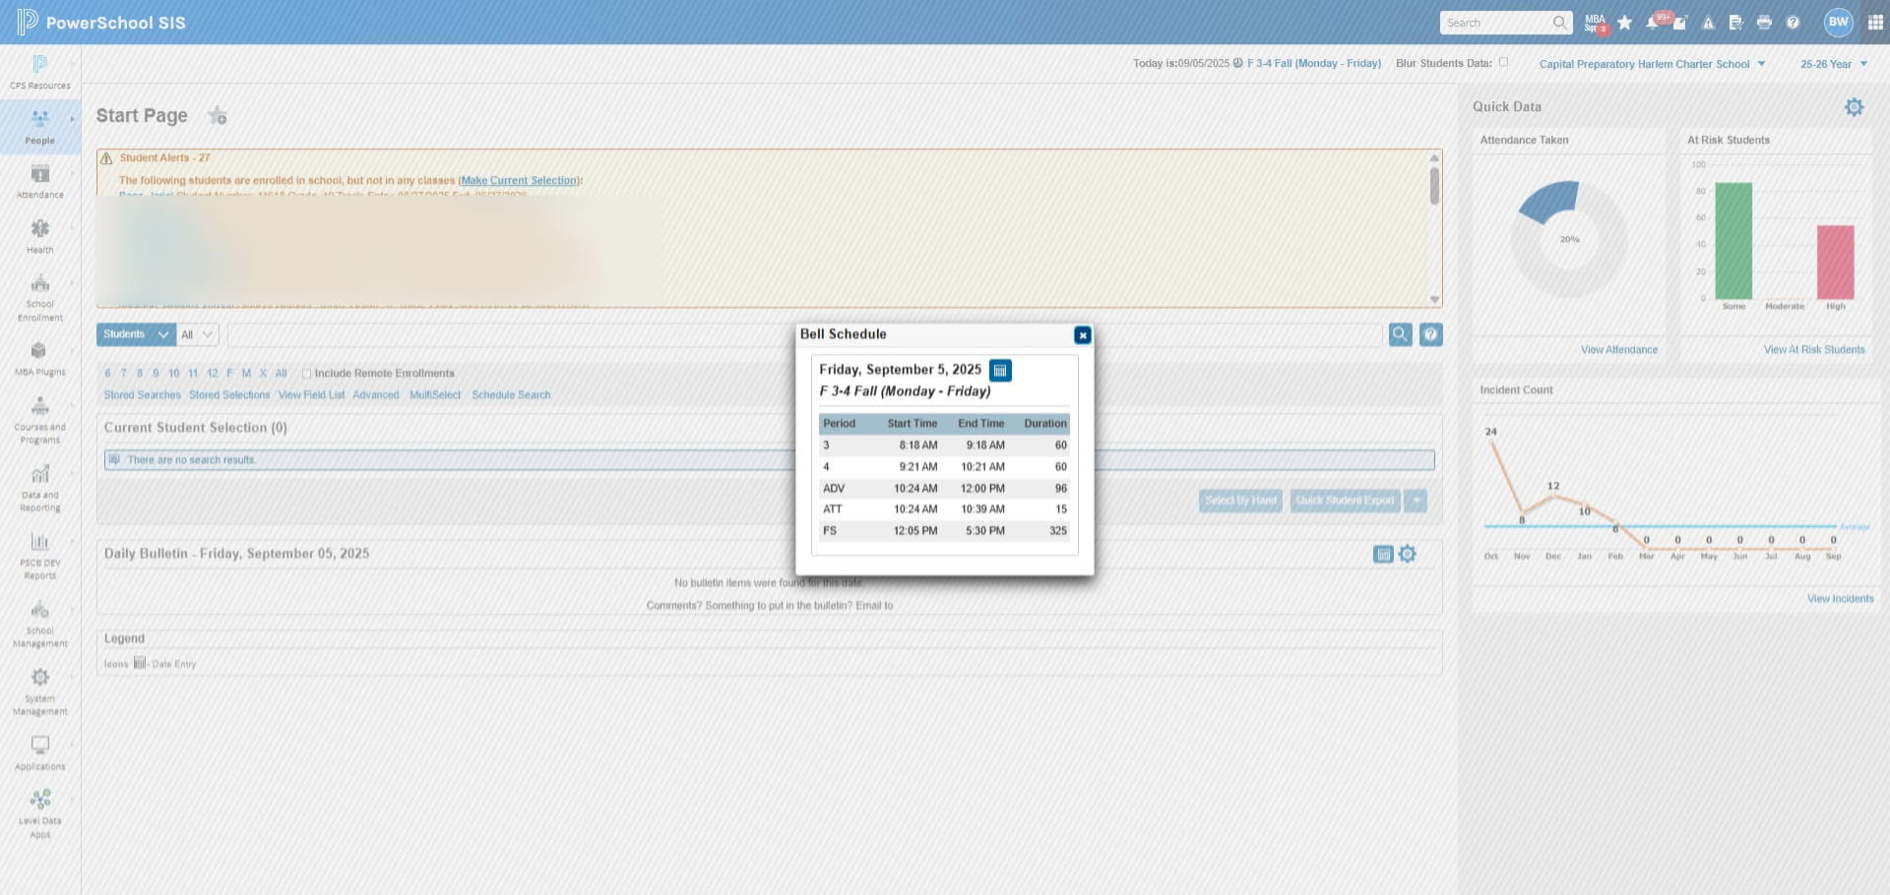Open the app switcher grid icon

coord(1875,23)
